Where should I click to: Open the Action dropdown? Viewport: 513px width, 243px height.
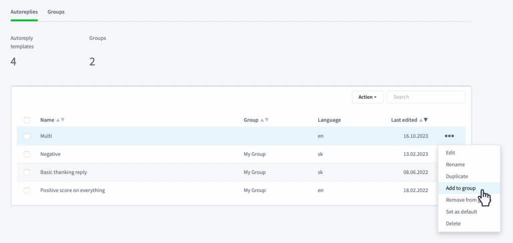tap(367, 97)
